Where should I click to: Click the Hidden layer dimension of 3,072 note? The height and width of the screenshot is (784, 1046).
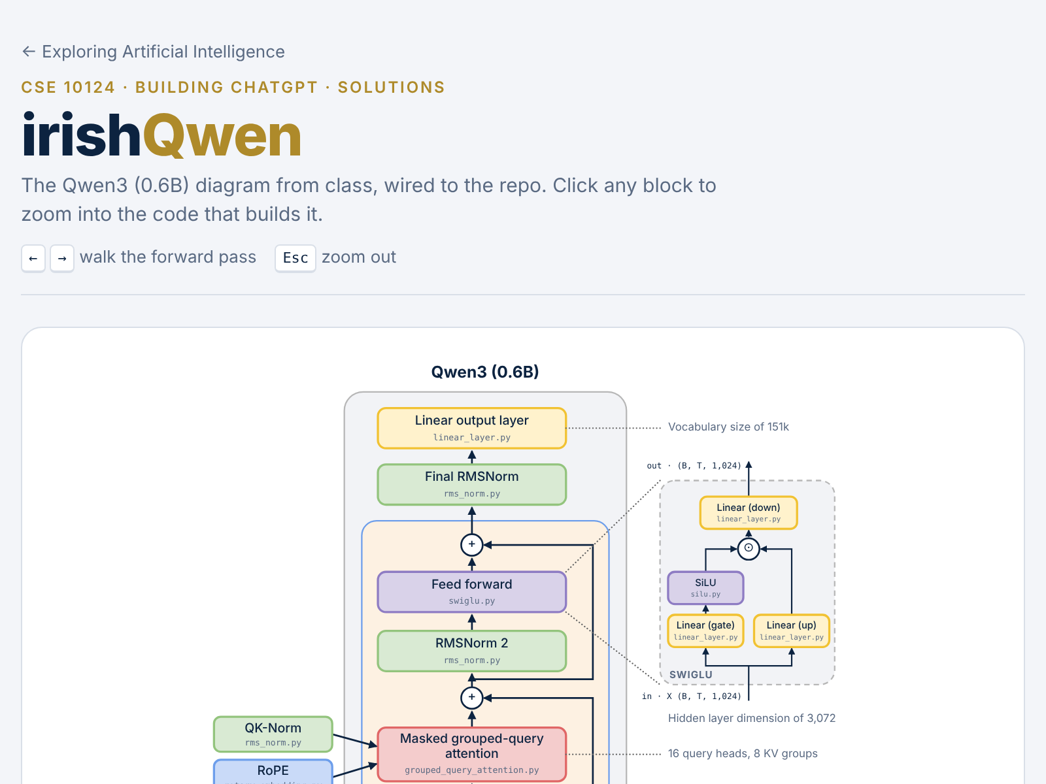click(752, 718)
